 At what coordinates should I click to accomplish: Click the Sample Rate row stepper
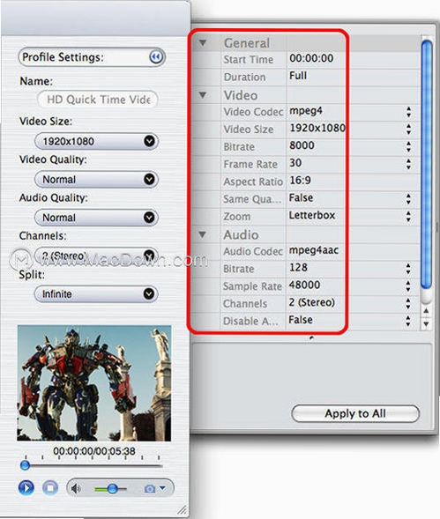tap(408, 286)
